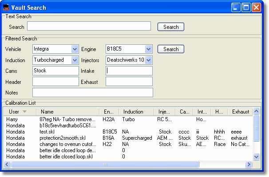269x177 pixels.
Task: Click the horizontal scrollbar right arrow
Action: coord(249,164)
